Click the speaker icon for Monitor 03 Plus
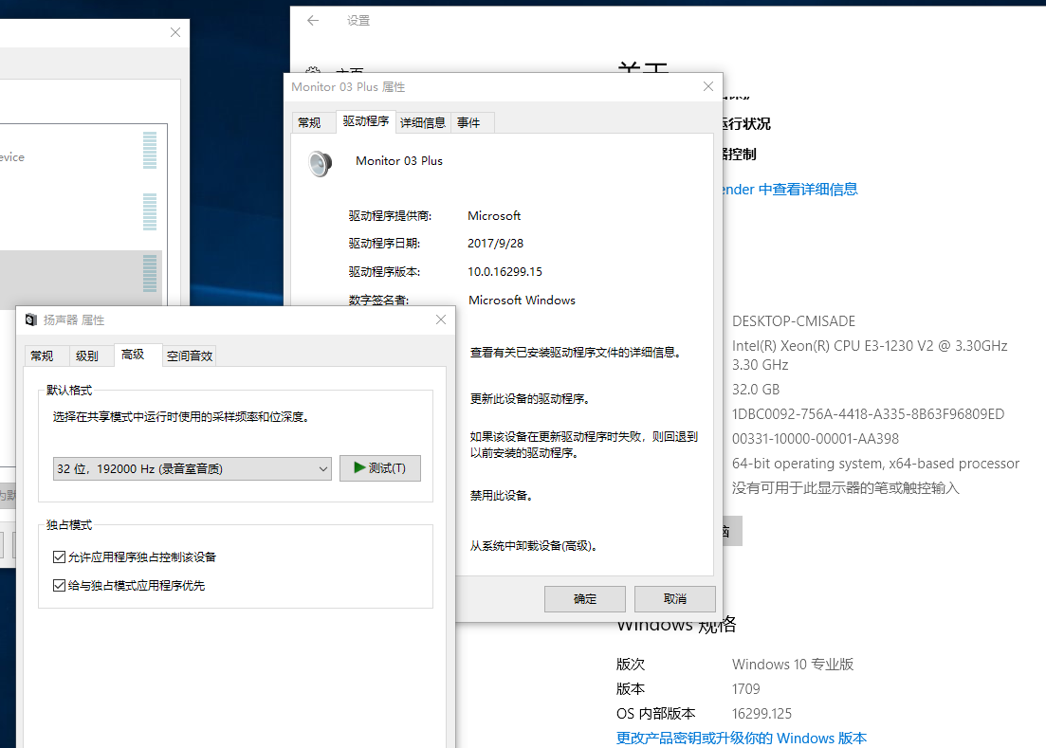Viewport: 1046px width, 748px height. click(x=321, y=163)
